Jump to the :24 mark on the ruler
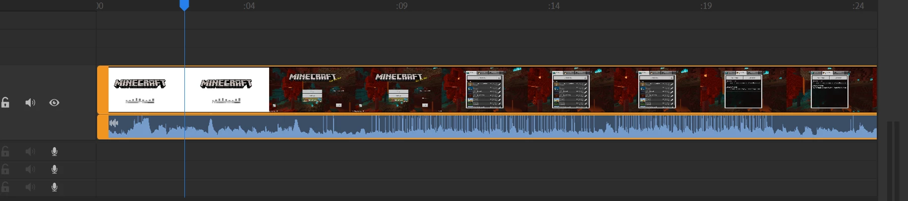908x201 pixels. click(x=858, y=6)
